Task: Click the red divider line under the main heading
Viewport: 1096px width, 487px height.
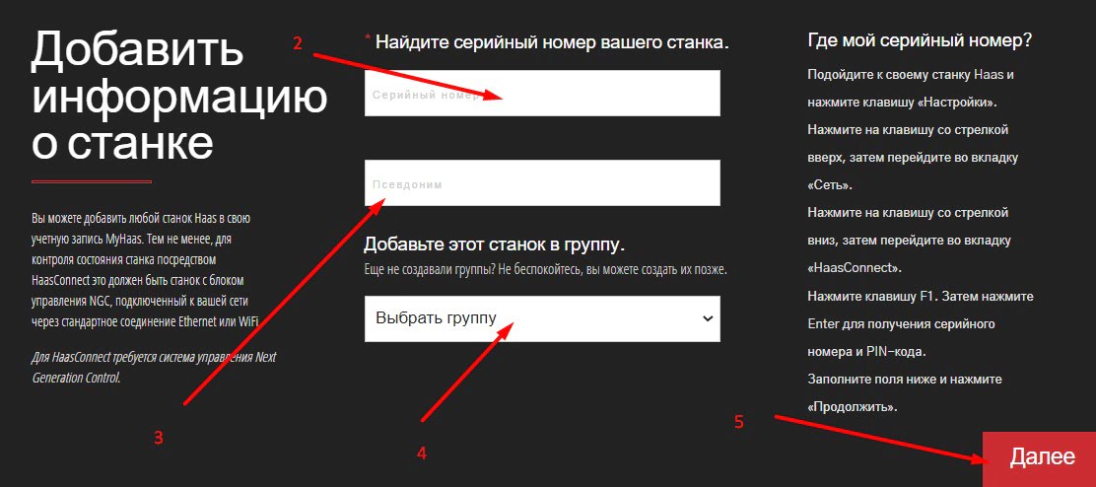Action: [x=92, y=182]
